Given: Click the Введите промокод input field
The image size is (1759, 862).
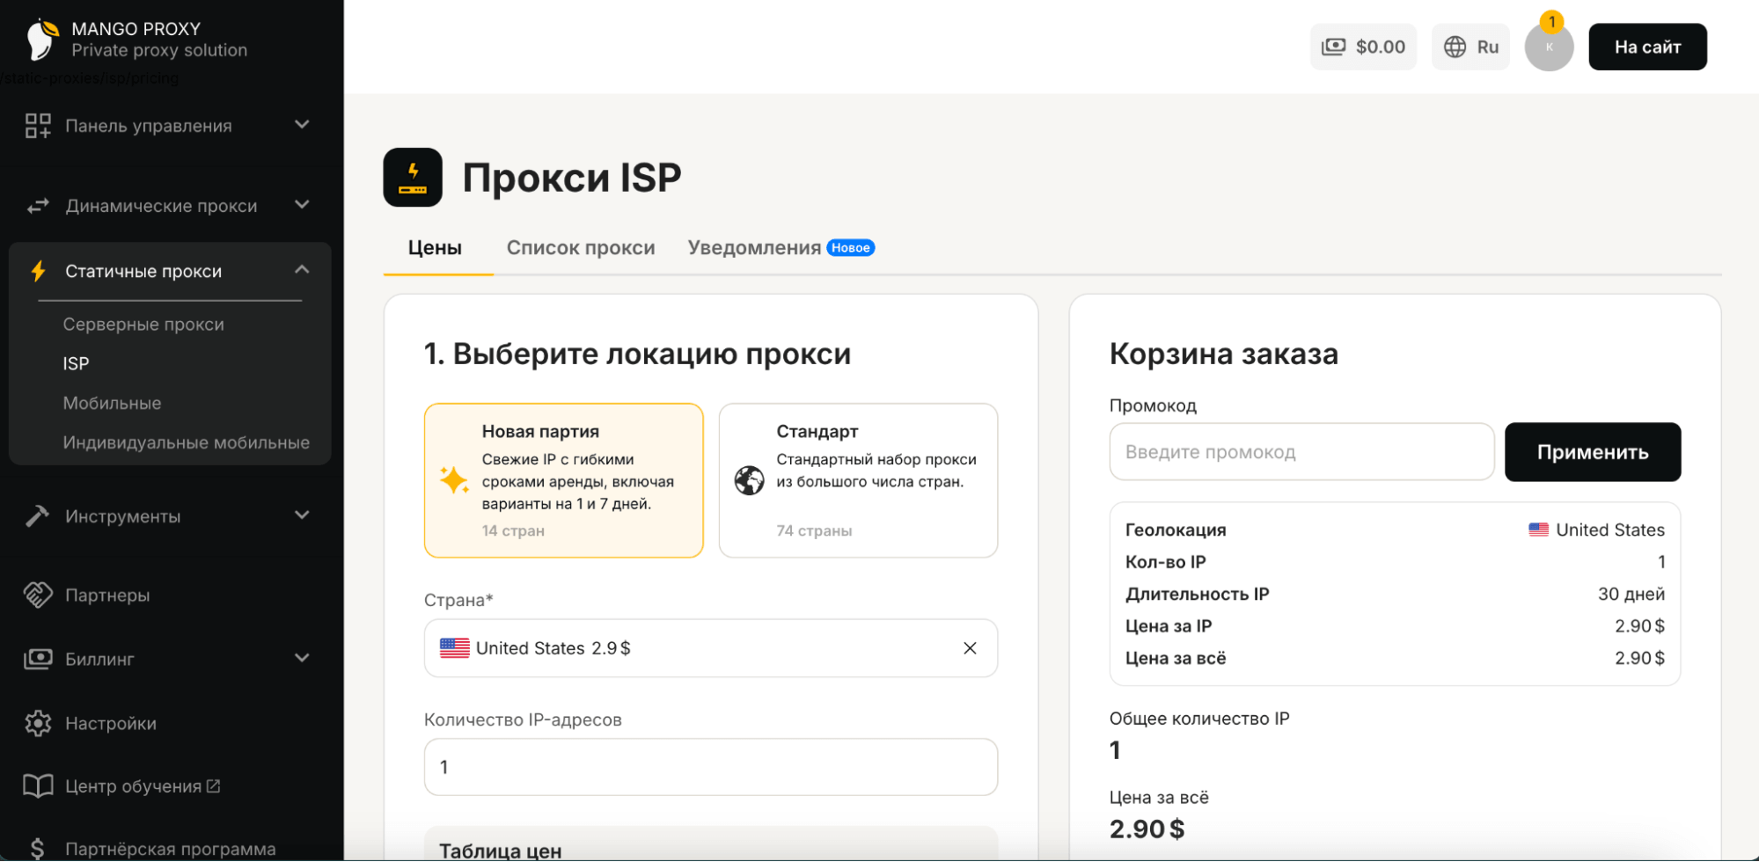Looking at the screenshot, I should pos(1301,452).
